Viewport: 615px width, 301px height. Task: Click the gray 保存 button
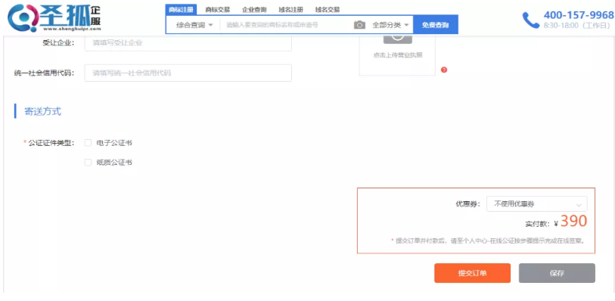coord(557,273)
